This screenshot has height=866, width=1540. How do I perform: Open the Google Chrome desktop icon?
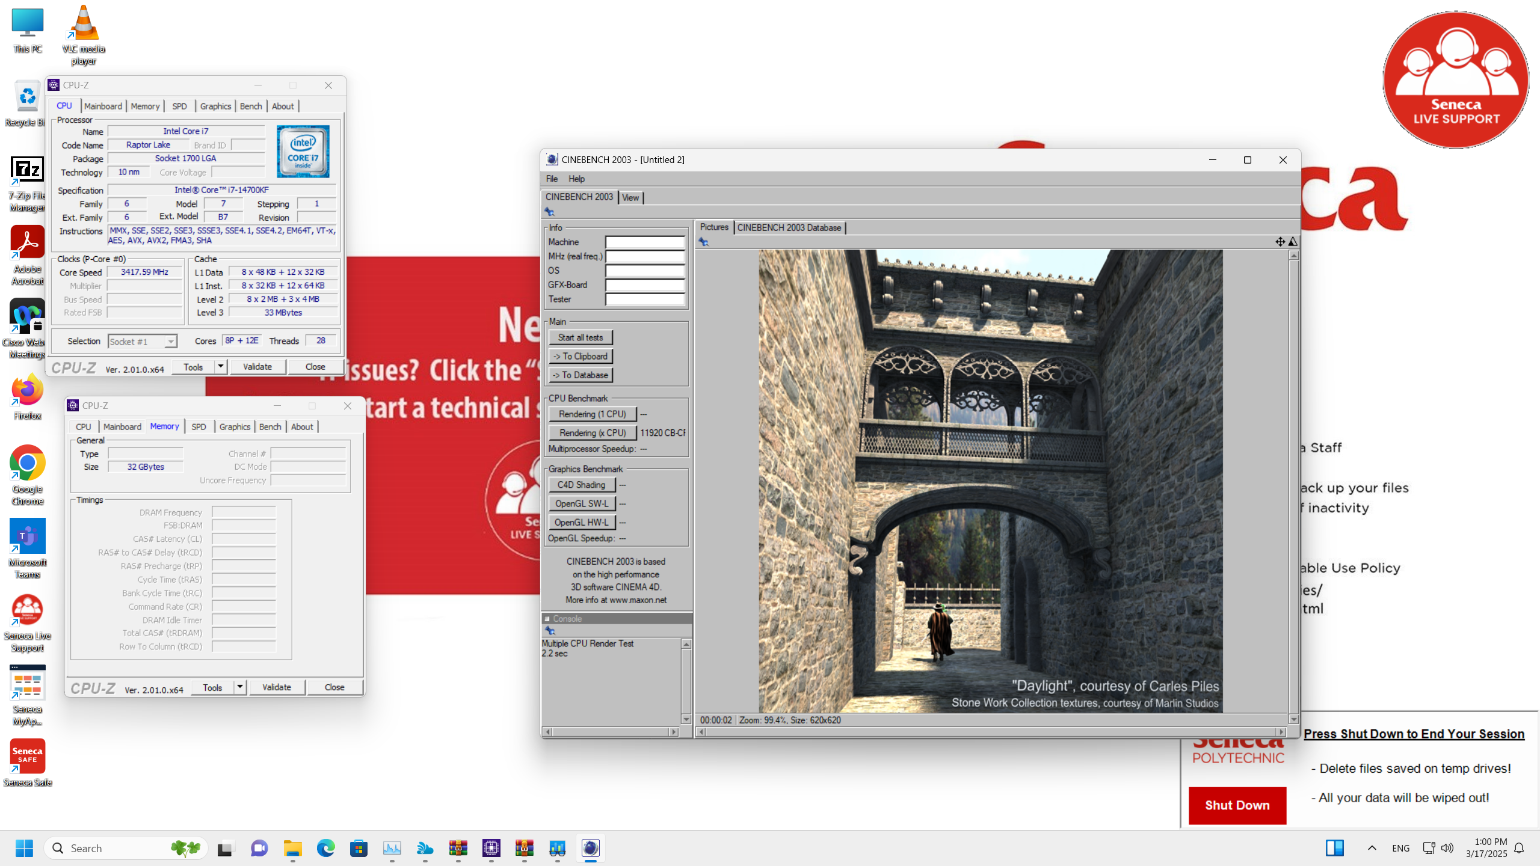point(27,475)
